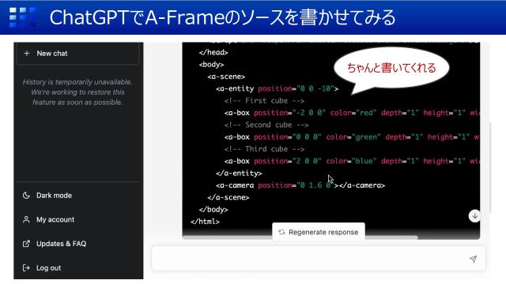Click the Log out arrow icon
Viewport: 506px width, 284px height.
26,268
